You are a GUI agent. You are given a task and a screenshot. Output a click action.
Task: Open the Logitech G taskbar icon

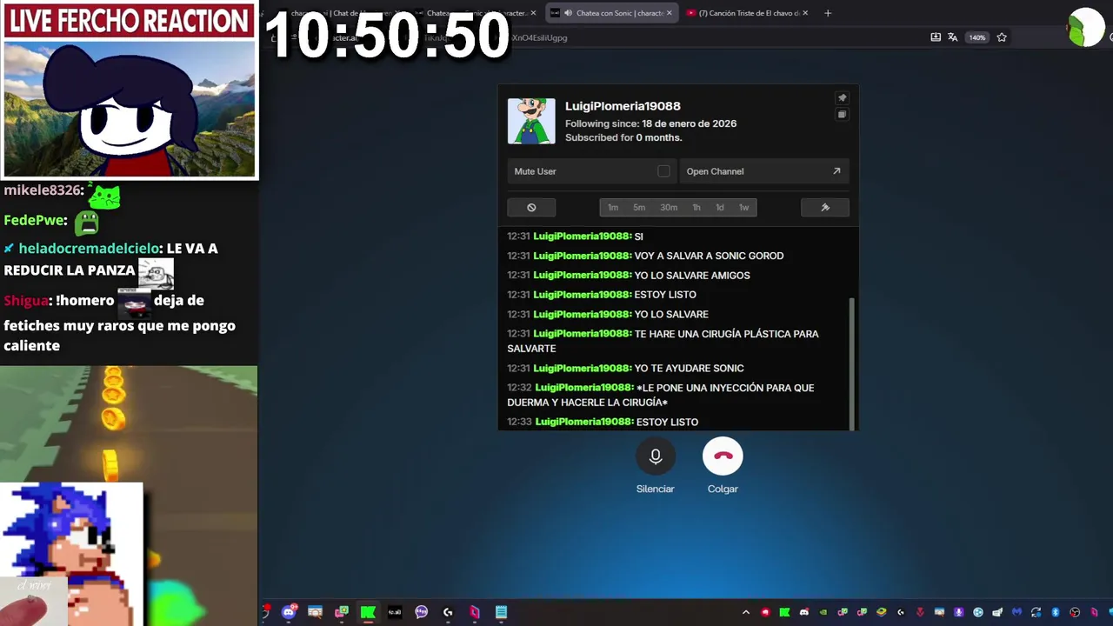(x=448, y=612)
